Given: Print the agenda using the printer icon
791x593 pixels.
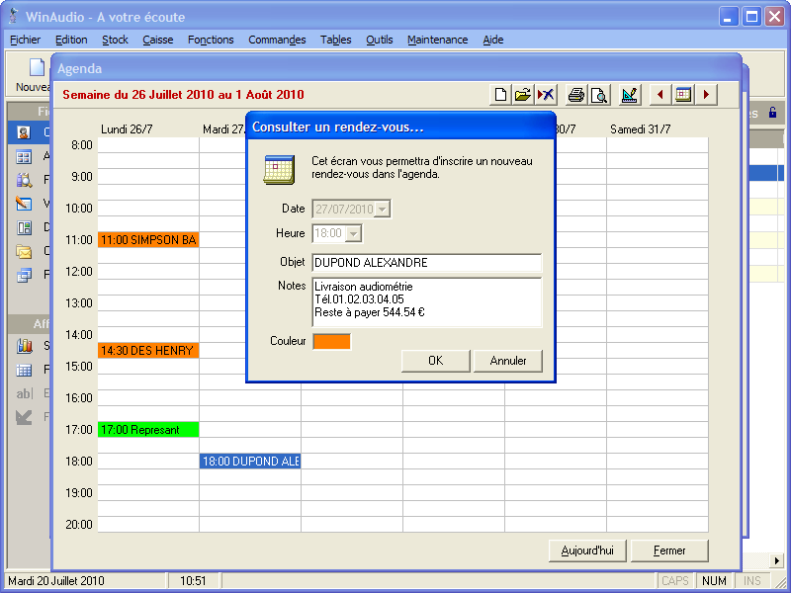Looking at the screenshot, I should pos(576,95).
